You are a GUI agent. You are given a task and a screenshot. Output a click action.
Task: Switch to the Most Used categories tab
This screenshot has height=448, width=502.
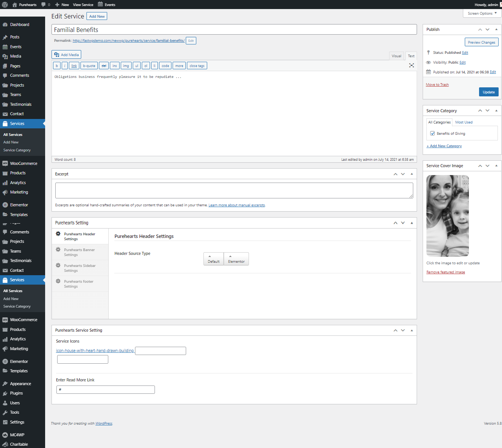click(x=464, y=122)
